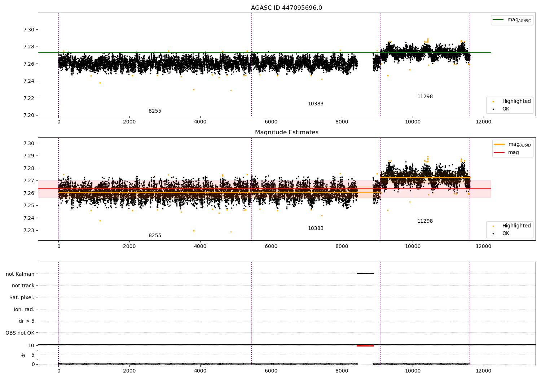Click the title AGASC ID 447095696.0
The image size is (541, 379).
tap(286, 8)
